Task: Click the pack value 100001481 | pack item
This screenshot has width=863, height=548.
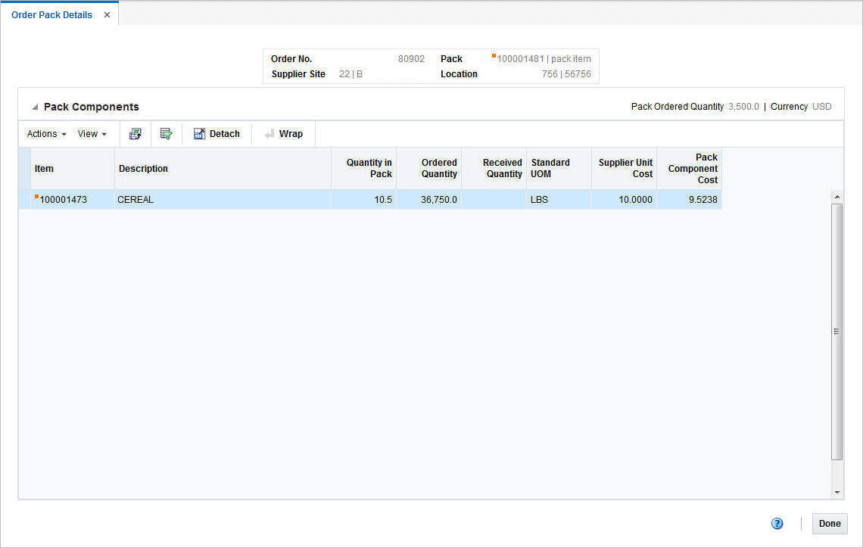Action: click(x=544, y=59)
